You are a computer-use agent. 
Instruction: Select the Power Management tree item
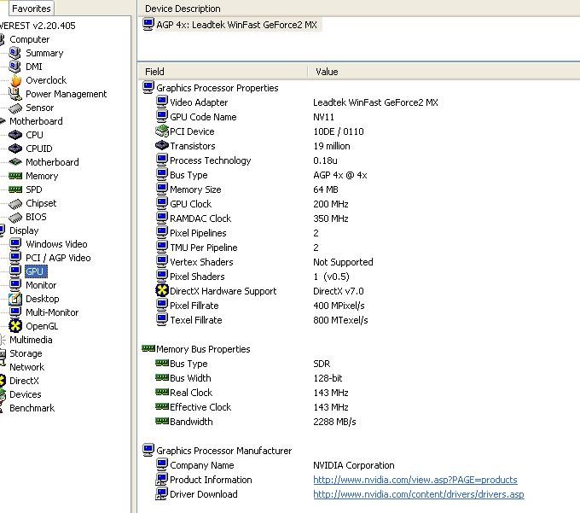pyautogui.click(x=66, y=94)
